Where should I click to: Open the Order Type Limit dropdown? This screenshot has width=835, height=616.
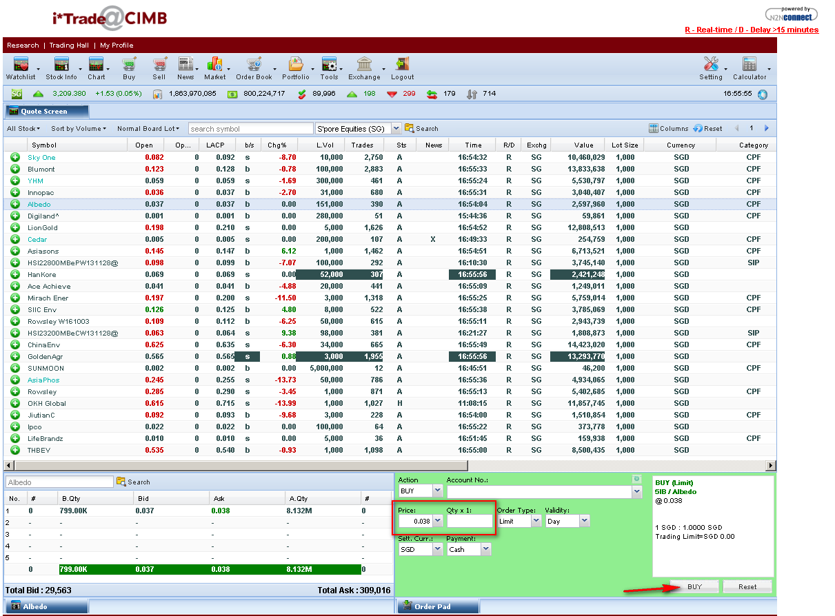(536, 522)
